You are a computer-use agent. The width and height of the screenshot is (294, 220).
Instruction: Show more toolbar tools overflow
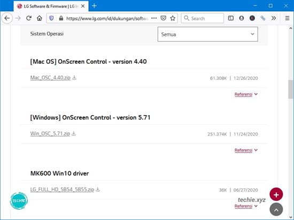click(274, 18)
